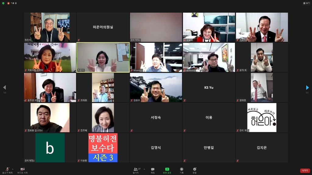This screenshot has width=312, height=175.
Task: Go to previous page of participants
Action: (x=4, y=88)
